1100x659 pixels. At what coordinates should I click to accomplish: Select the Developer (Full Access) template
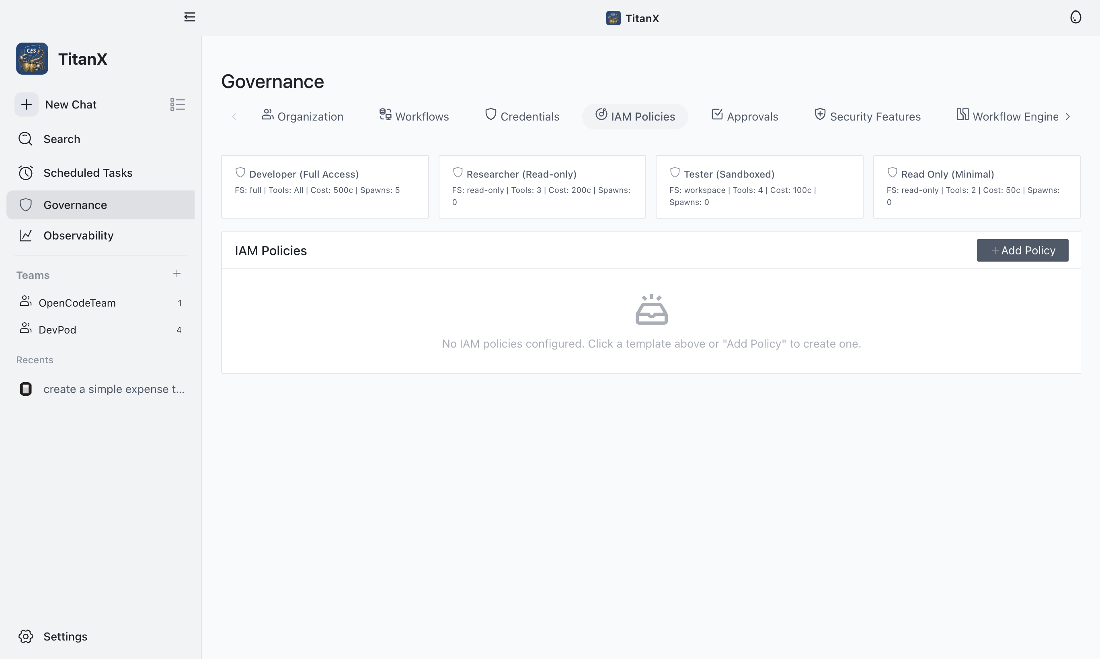pos(325,186)
